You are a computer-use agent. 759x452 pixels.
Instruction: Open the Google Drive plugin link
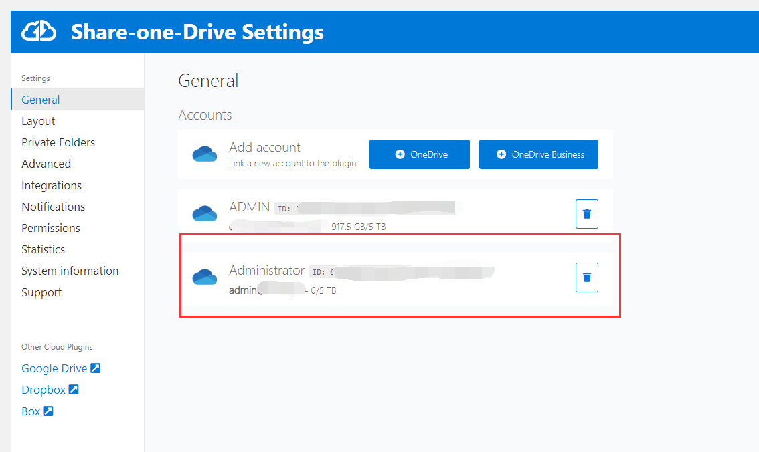point(54,368)
